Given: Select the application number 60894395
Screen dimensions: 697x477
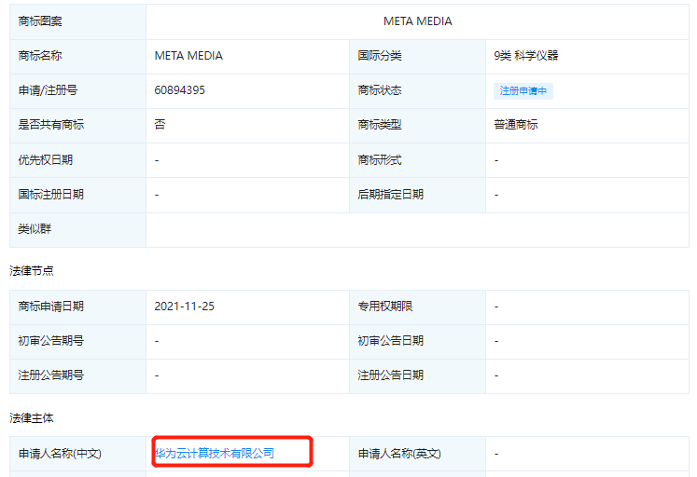Looking at the screenshot, I should [179, 90].
